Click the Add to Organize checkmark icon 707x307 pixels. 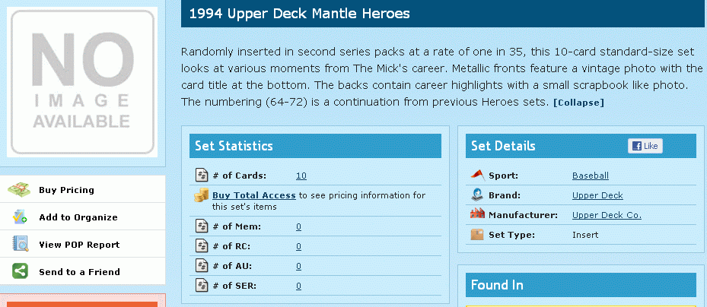coord(20,217)
